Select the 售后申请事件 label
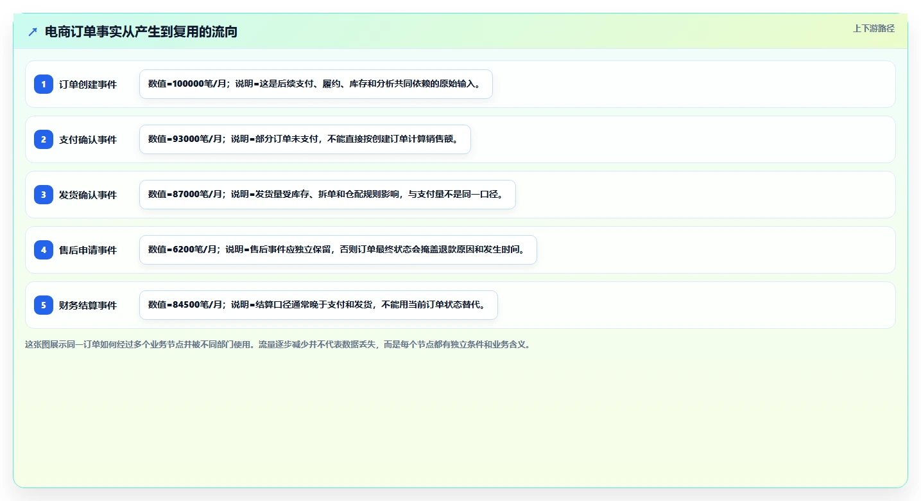The height and width of the screenshot is (501, 921). pos(88,250)
